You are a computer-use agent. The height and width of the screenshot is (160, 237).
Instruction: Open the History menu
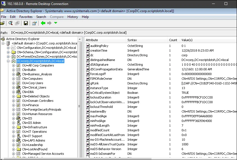point(73,17)
